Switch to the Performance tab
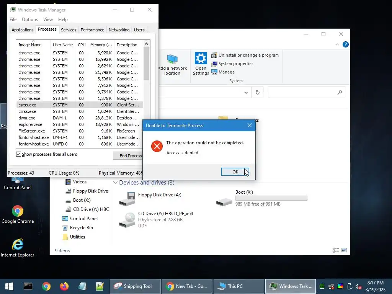This screenshot has height=294, width=392. click(x=93, y=30)
